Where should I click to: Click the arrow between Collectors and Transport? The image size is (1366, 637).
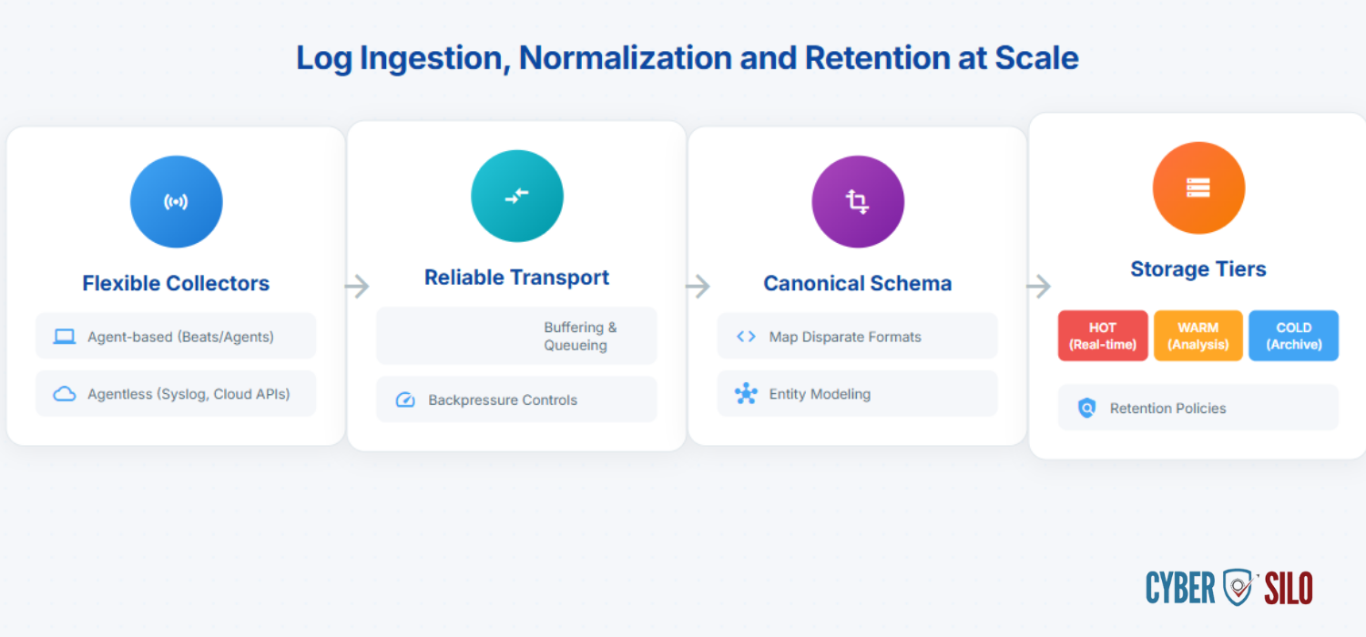tap(357, 287)
